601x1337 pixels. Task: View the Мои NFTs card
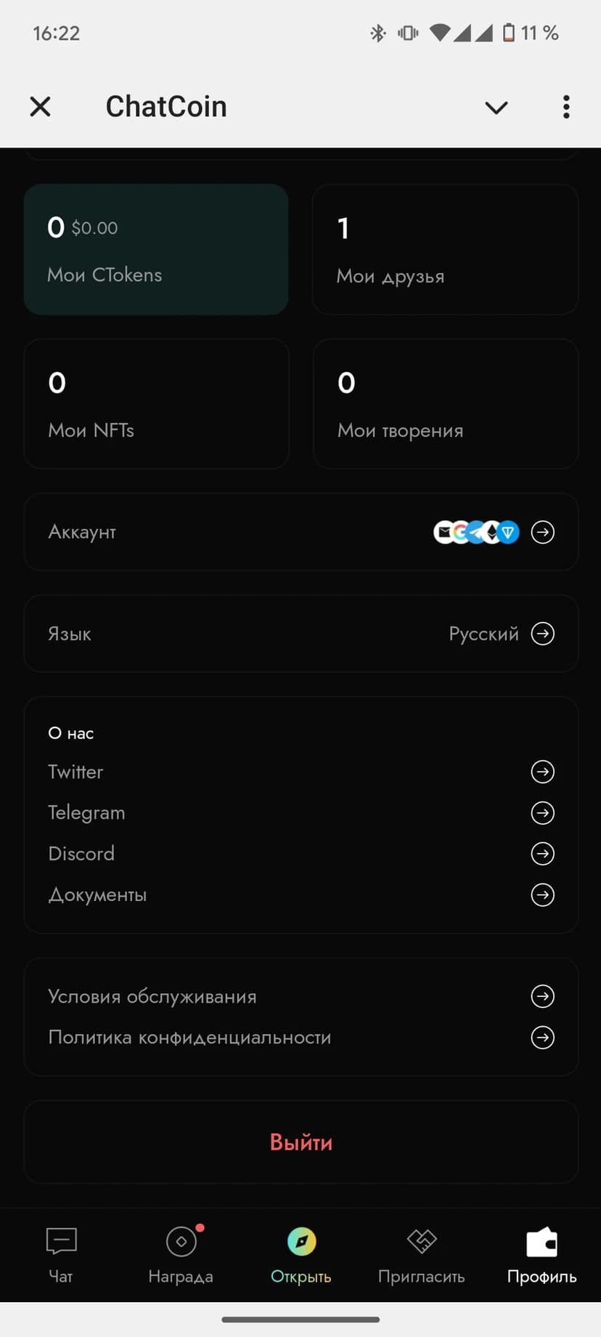pos(156,404)
